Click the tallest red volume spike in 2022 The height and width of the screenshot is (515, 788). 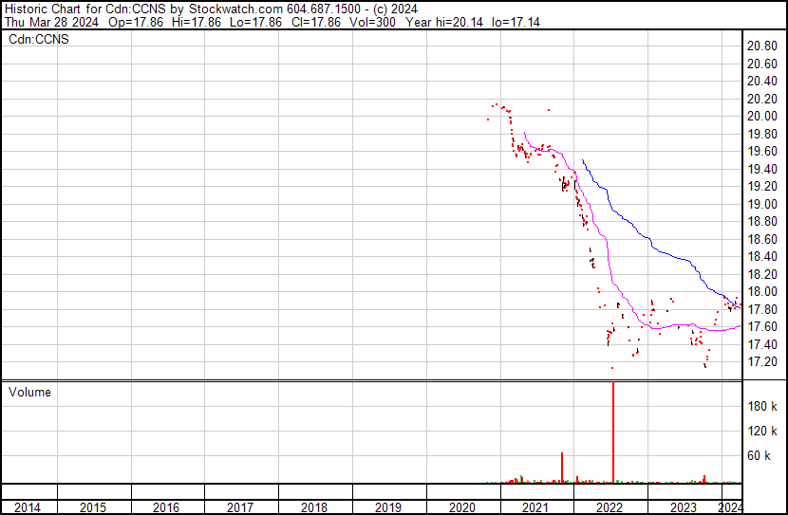pos(613,427)
